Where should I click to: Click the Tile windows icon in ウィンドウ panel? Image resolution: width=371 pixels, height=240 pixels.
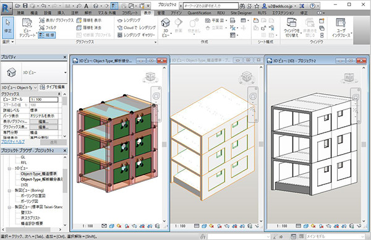[x=322, y=35]
